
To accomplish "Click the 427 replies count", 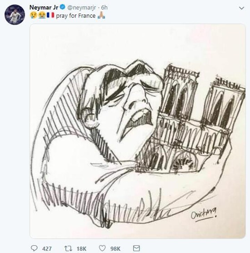I will pyautogui.click(x=47, y=248).
